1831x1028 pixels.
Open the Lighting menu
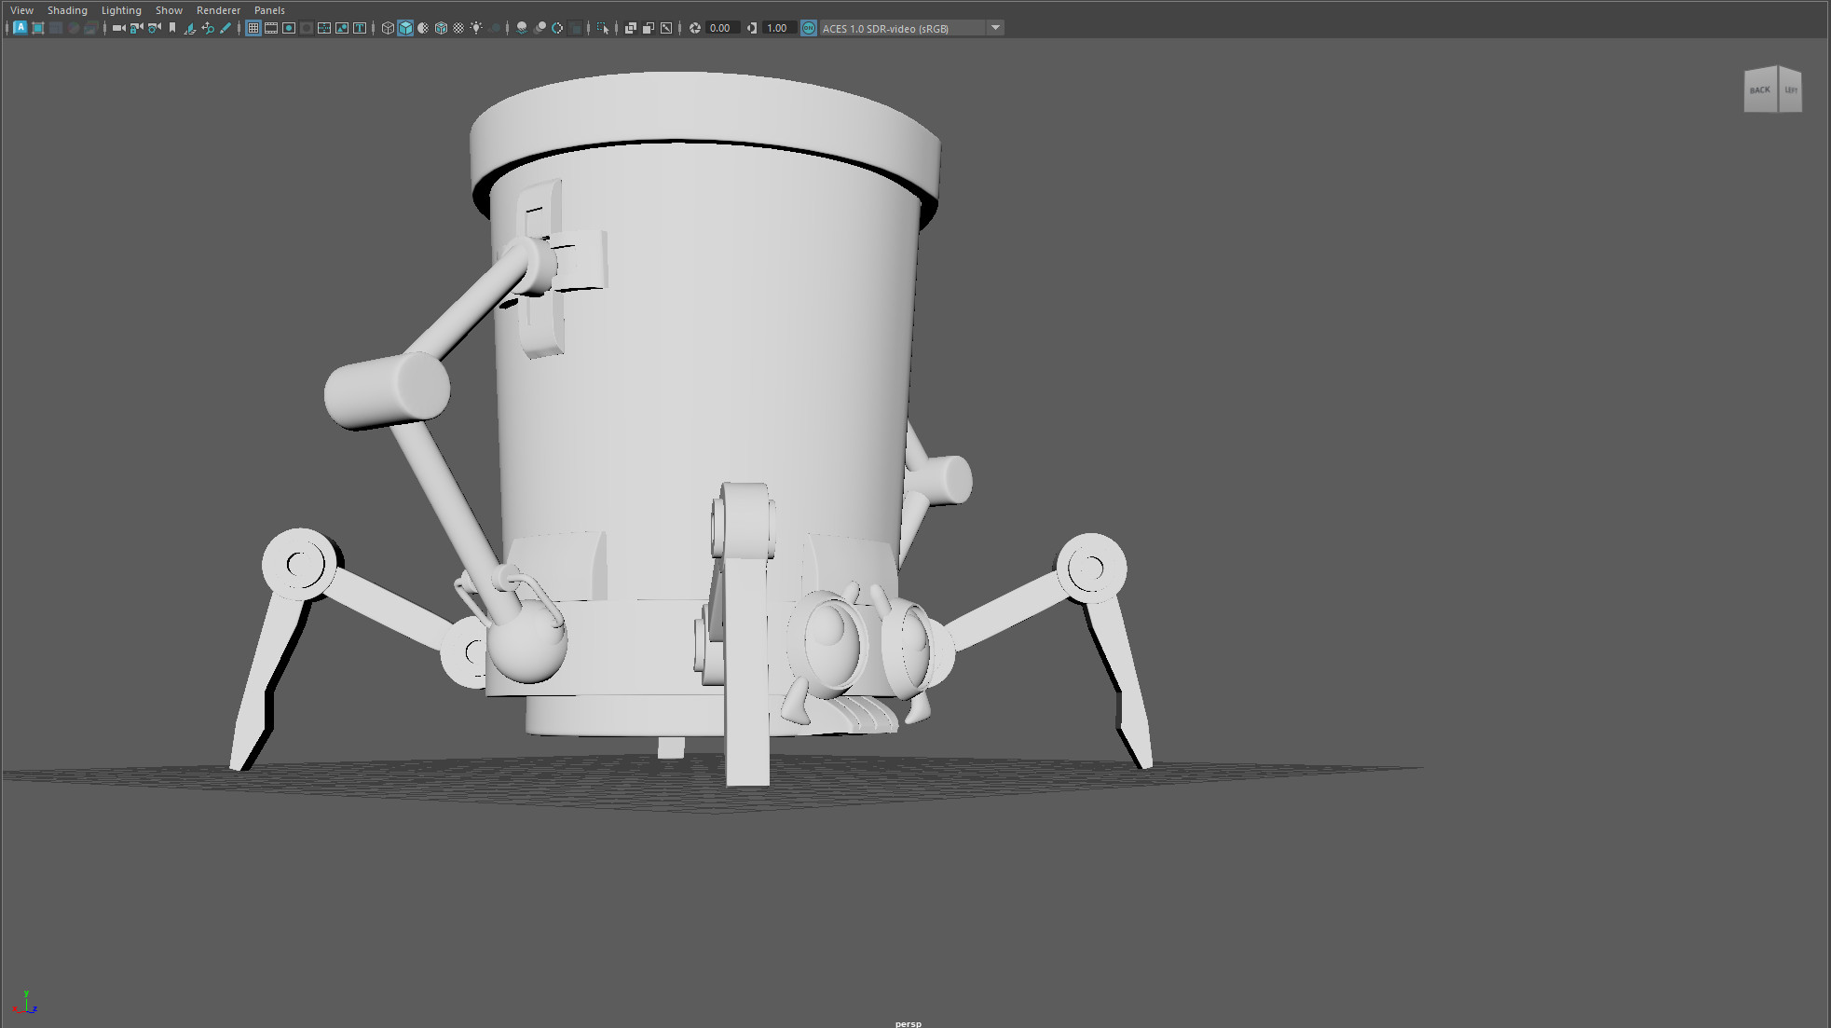click(121, 10)
